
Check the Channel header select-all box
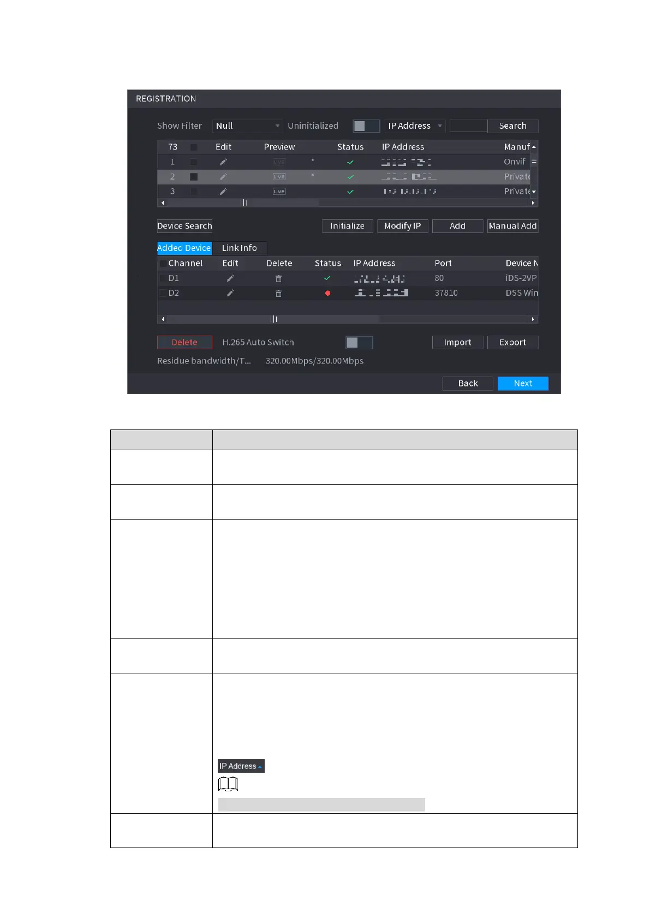pos(163,264)
